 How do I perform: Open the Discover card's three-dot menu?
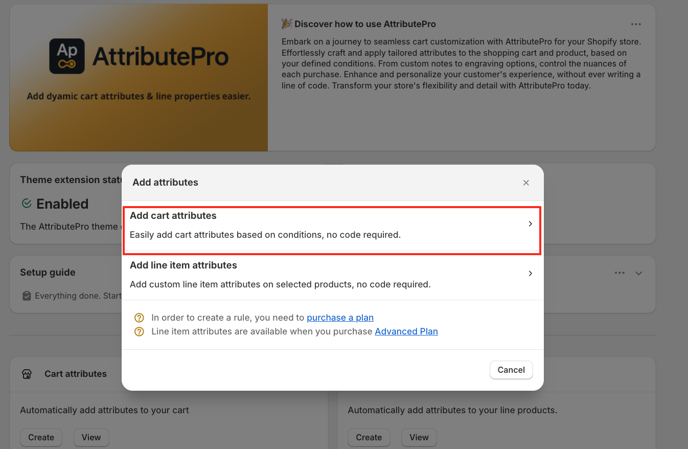(x=636, y=25)
